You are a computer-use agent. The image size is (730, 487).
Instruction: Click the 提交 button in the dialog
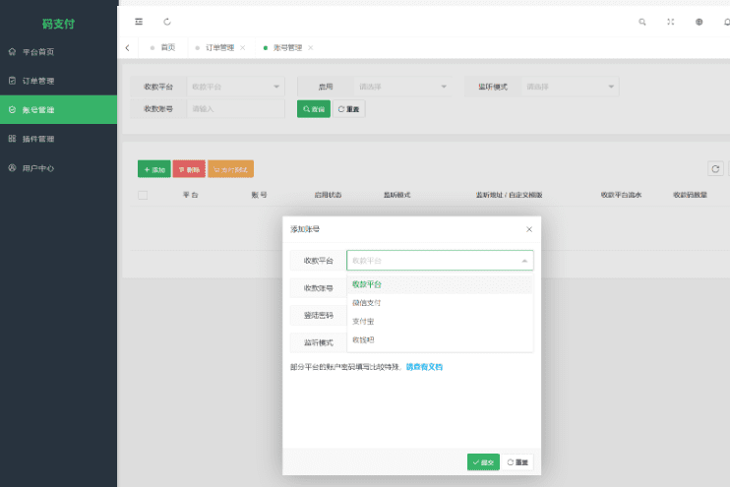pyautogui.click(x=483, y=462)
